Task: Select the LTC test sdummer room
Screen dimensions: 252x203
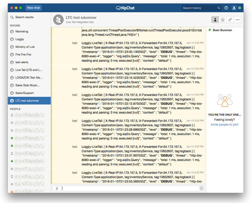Action: pos(29,101)
